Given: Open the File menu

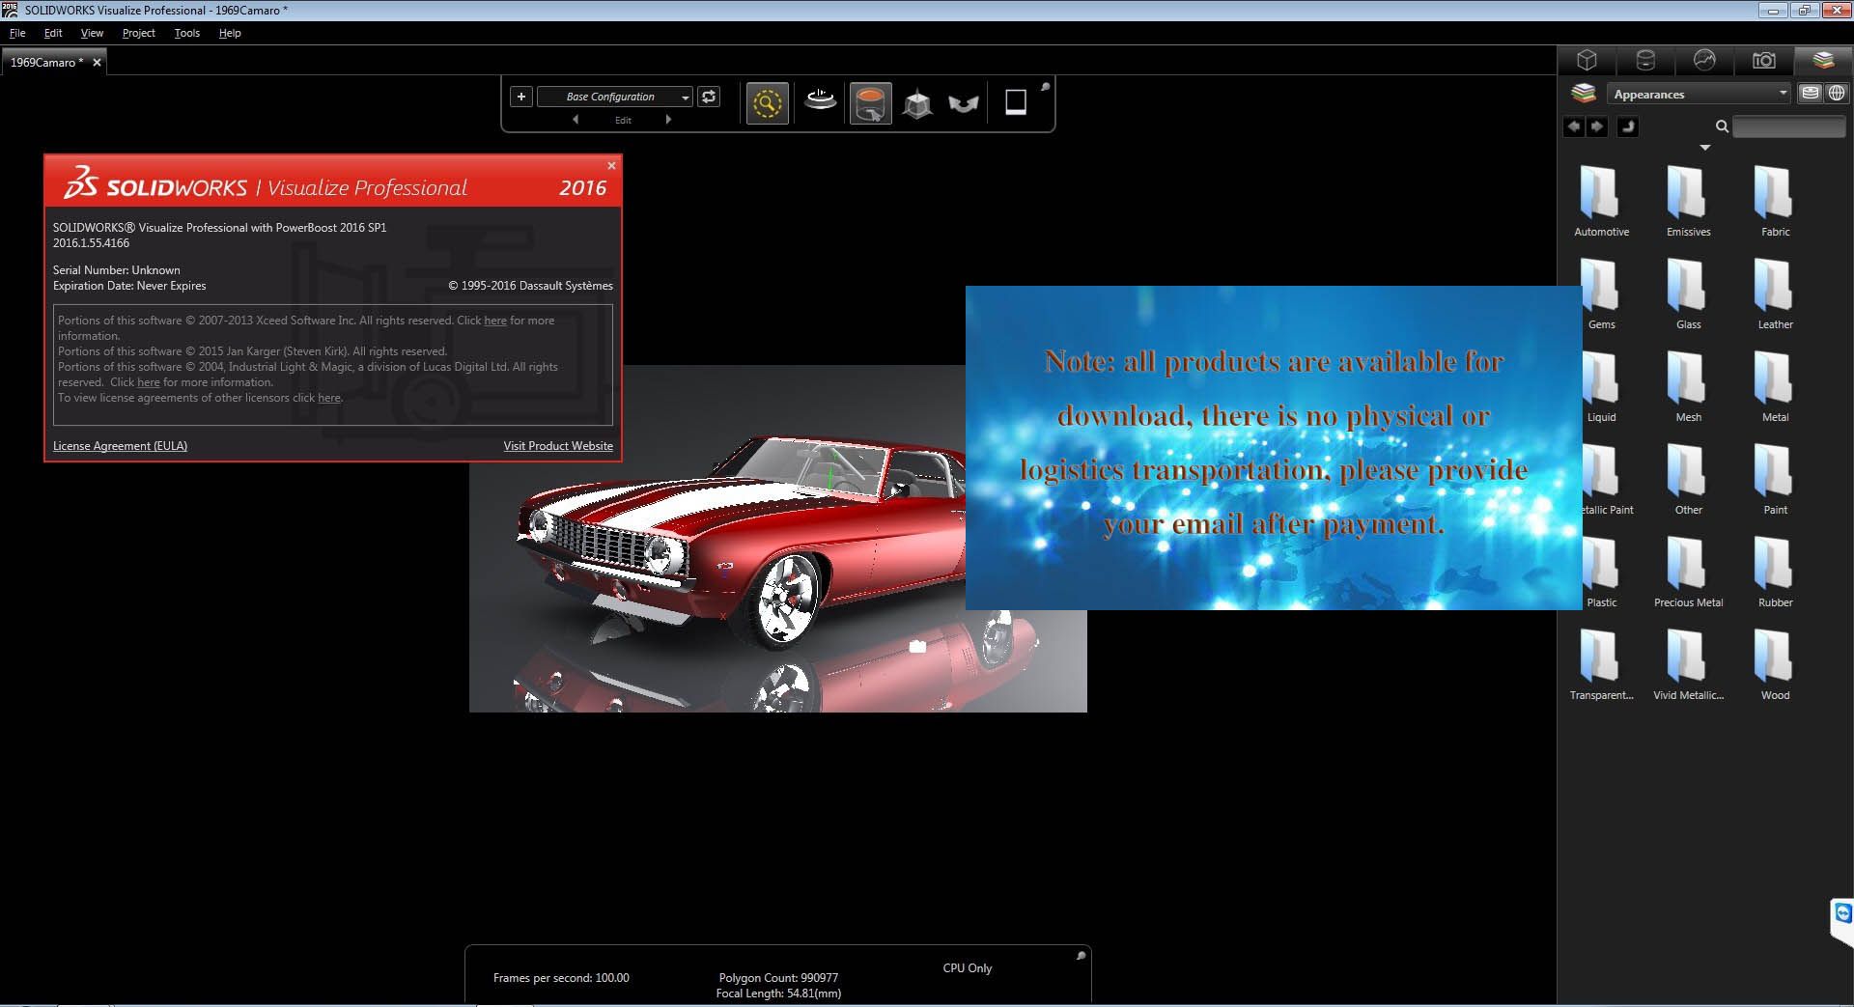Looking at the screenshot, I should point(17,33).
